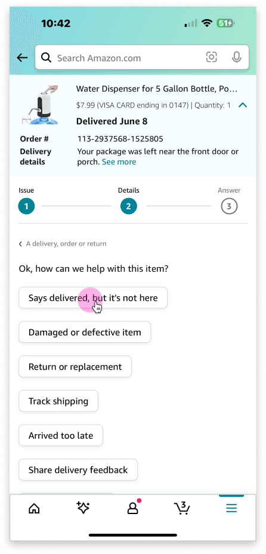Choose Says delivered, but it's not here

93,298
